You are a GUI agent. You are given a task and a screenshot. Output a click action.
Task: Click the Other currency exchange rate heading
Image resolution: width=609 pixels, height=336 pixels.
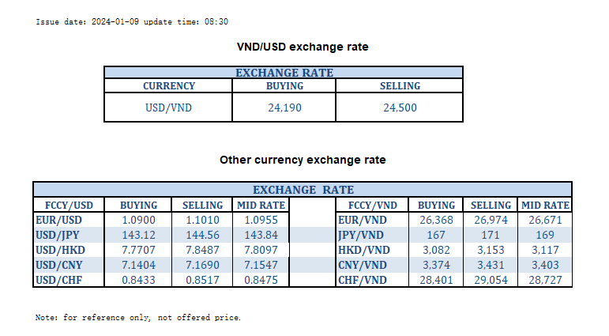click(x=303, y=160)
